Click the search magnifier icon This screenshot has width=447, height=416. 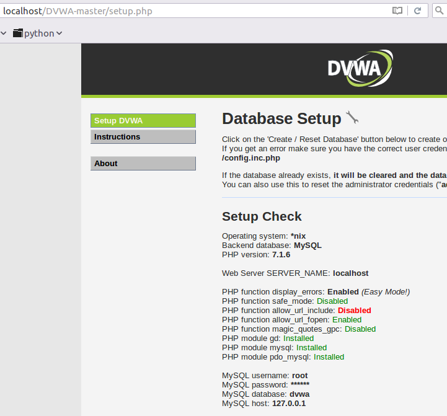[440, 11]
